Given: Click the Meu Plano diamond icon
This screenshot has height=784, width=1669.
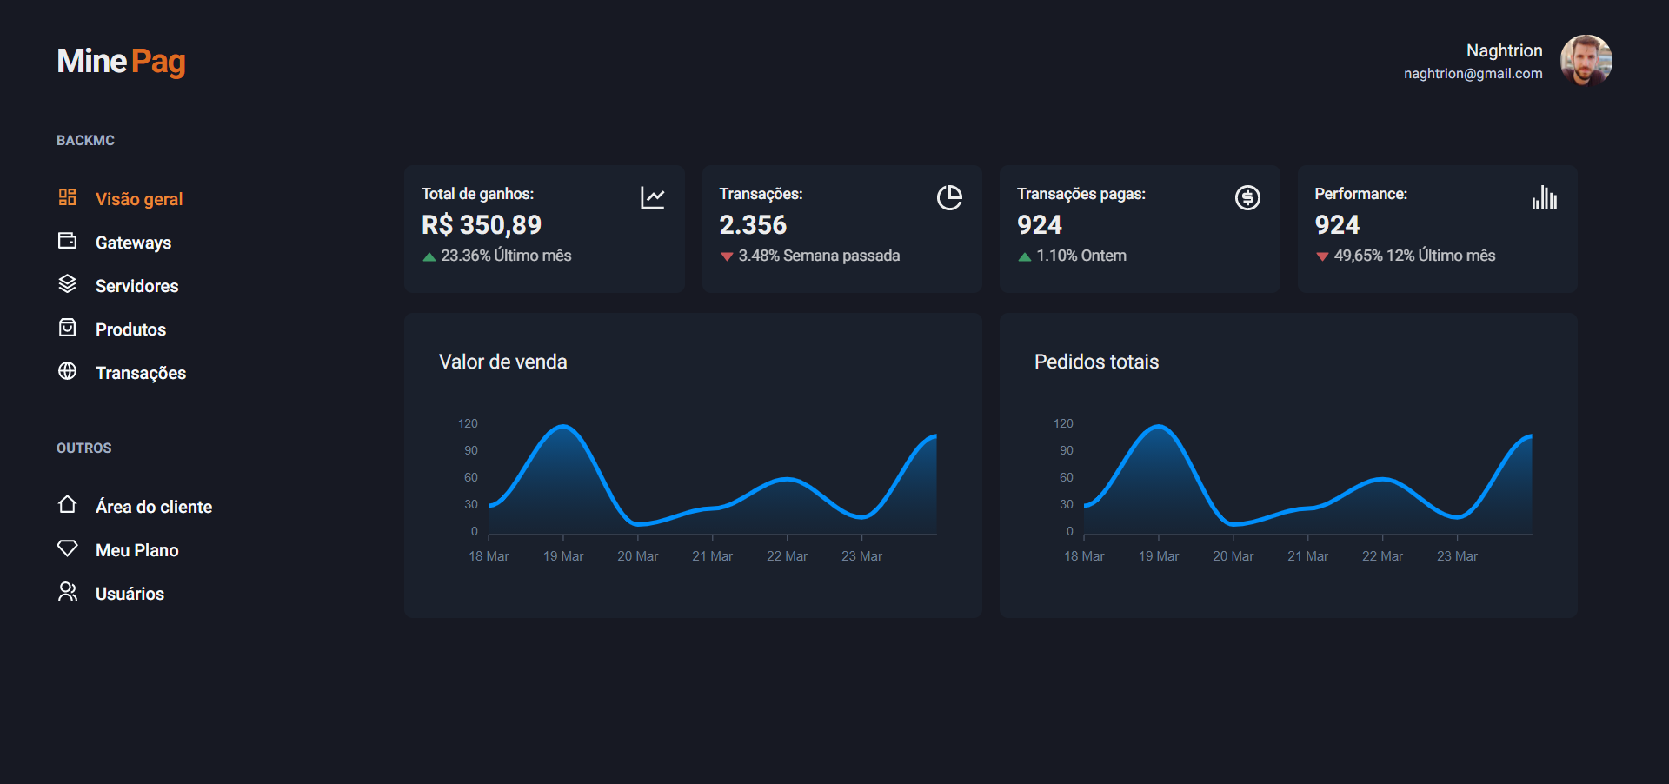Looking at the screenshot, I should [x=67, y=548].
